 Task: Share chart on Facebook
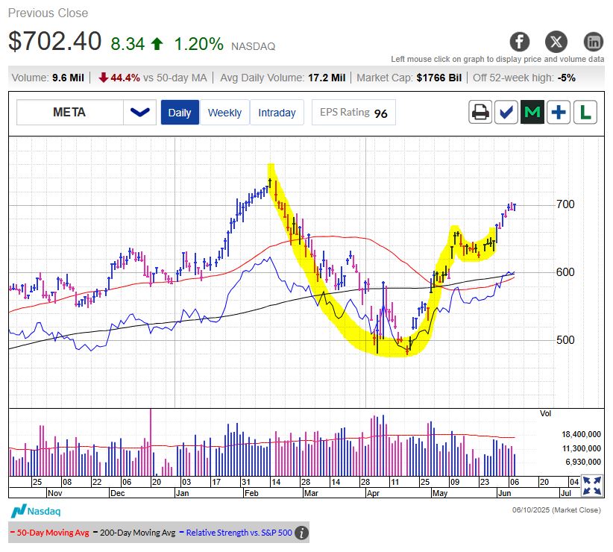520,41
